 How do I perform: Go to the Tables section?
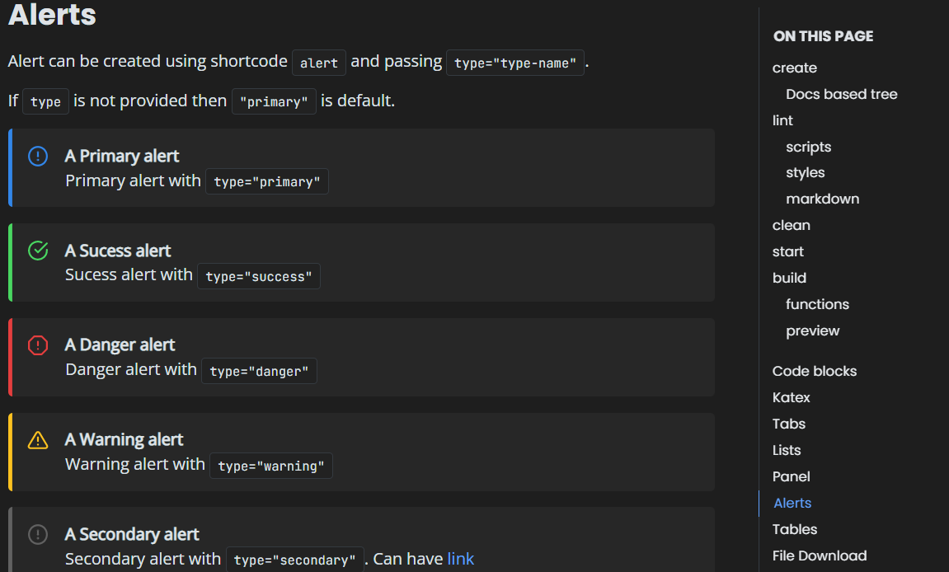click(794, 529)
